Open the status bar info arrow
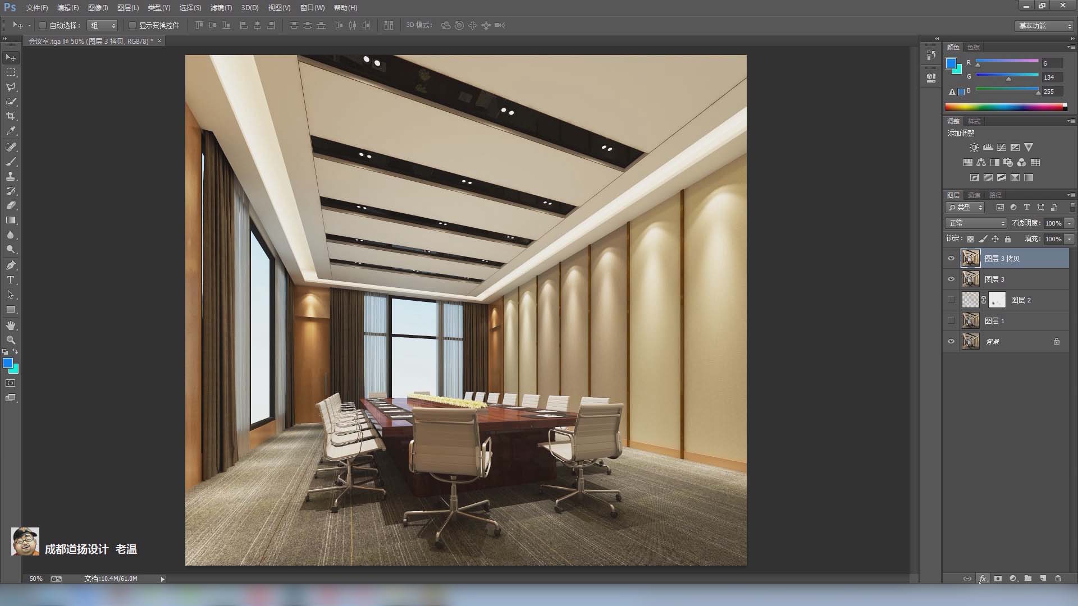The image size is (1078, 606). [163, 579]
